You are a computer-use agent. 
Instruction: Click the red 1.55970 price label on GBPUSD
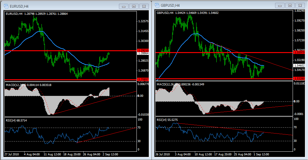coord(300,52)
